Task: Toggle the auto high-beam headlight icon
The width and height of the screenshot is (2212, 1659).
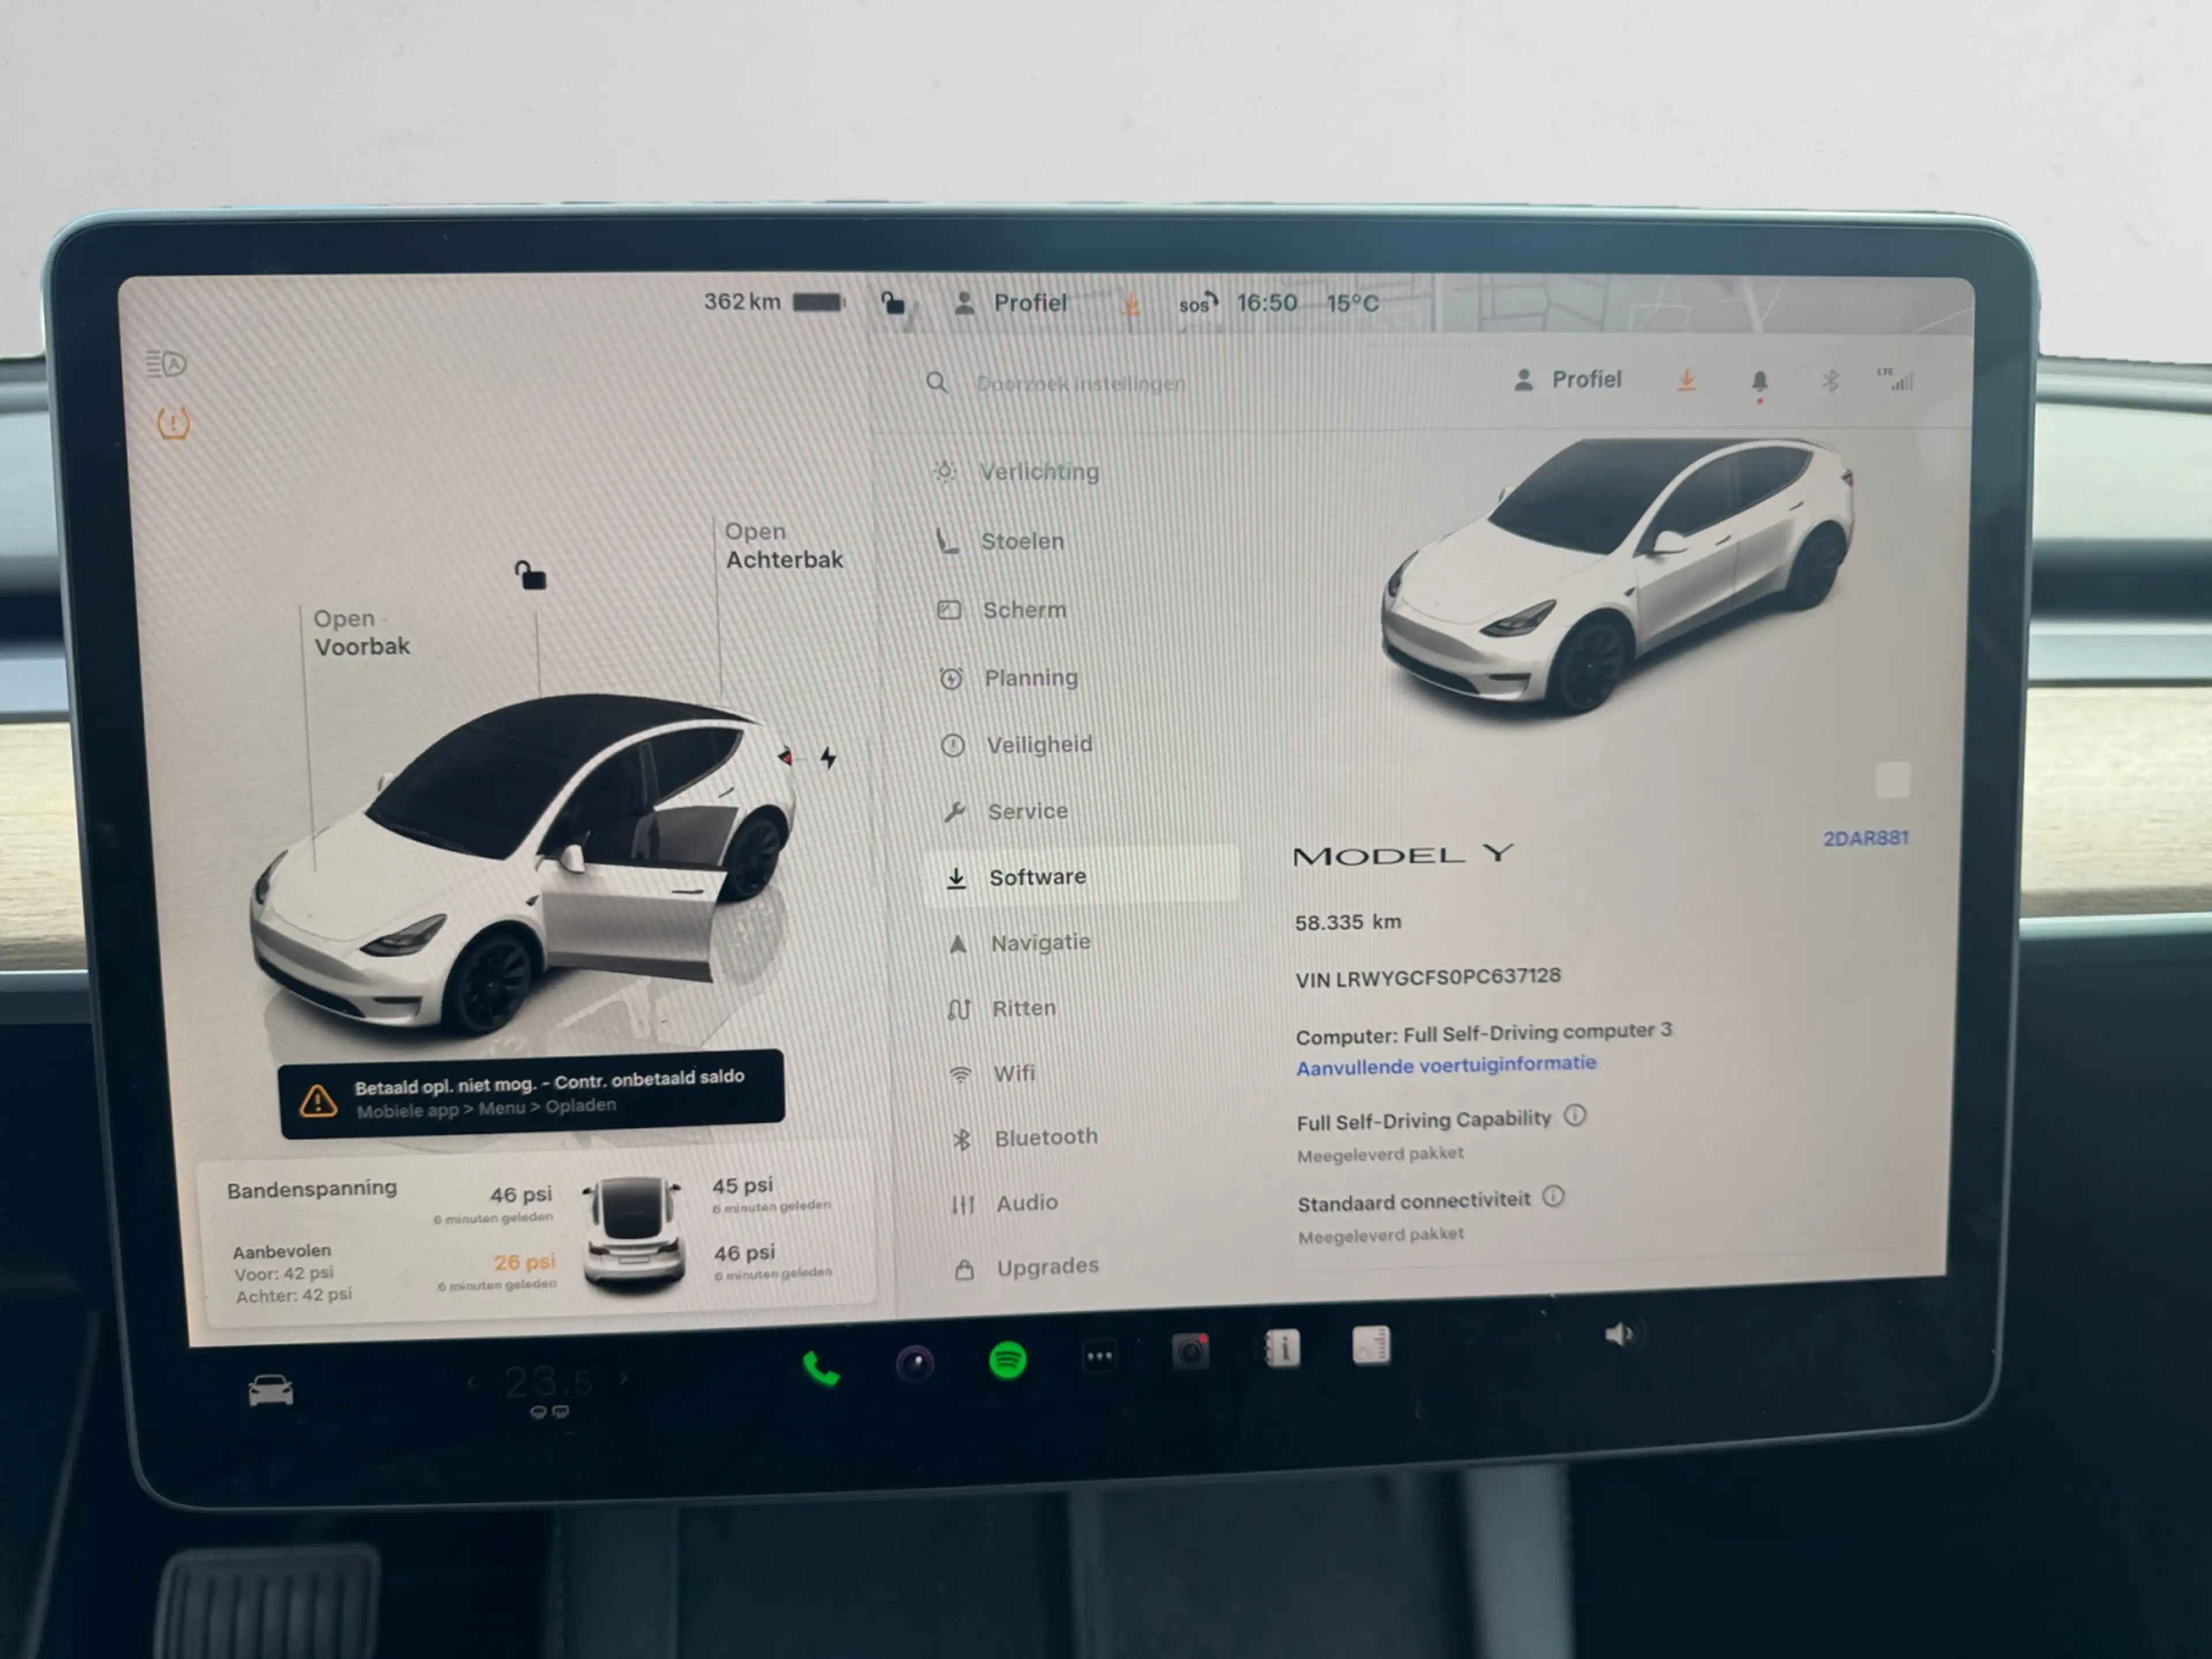Action: [x=166, y=363]
